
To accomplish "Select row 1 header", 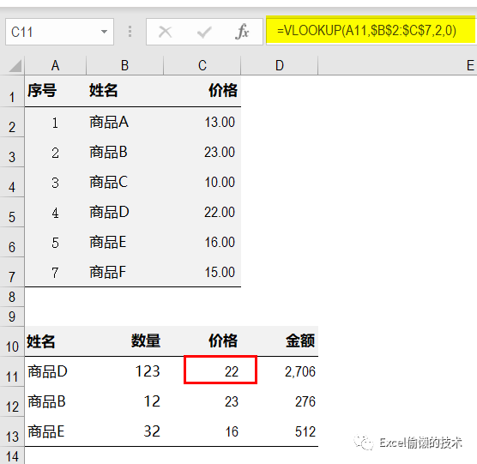I will click(x=12, y=91).
